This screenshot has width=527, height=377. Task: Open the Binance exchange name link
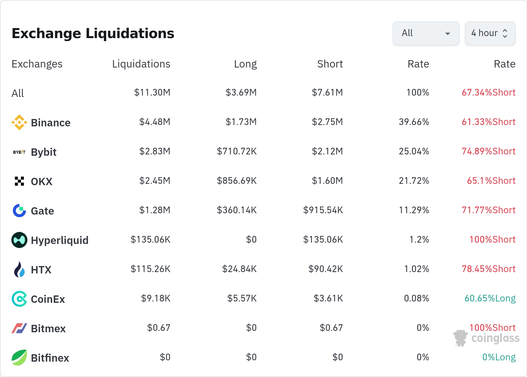pyautogui.click(x=50, y=123)
